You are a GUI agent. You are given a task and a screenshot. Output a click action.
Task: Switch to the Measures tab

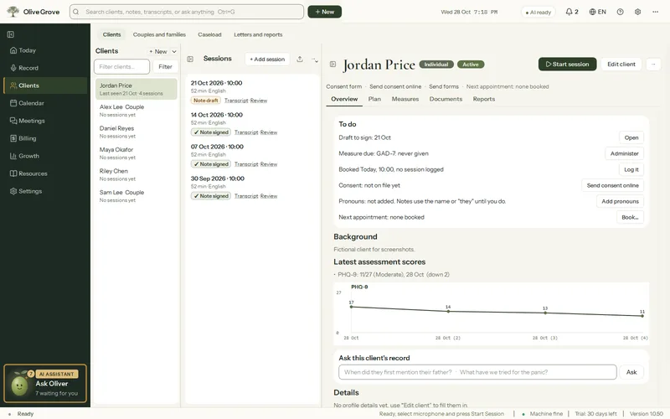click(405, 99)
